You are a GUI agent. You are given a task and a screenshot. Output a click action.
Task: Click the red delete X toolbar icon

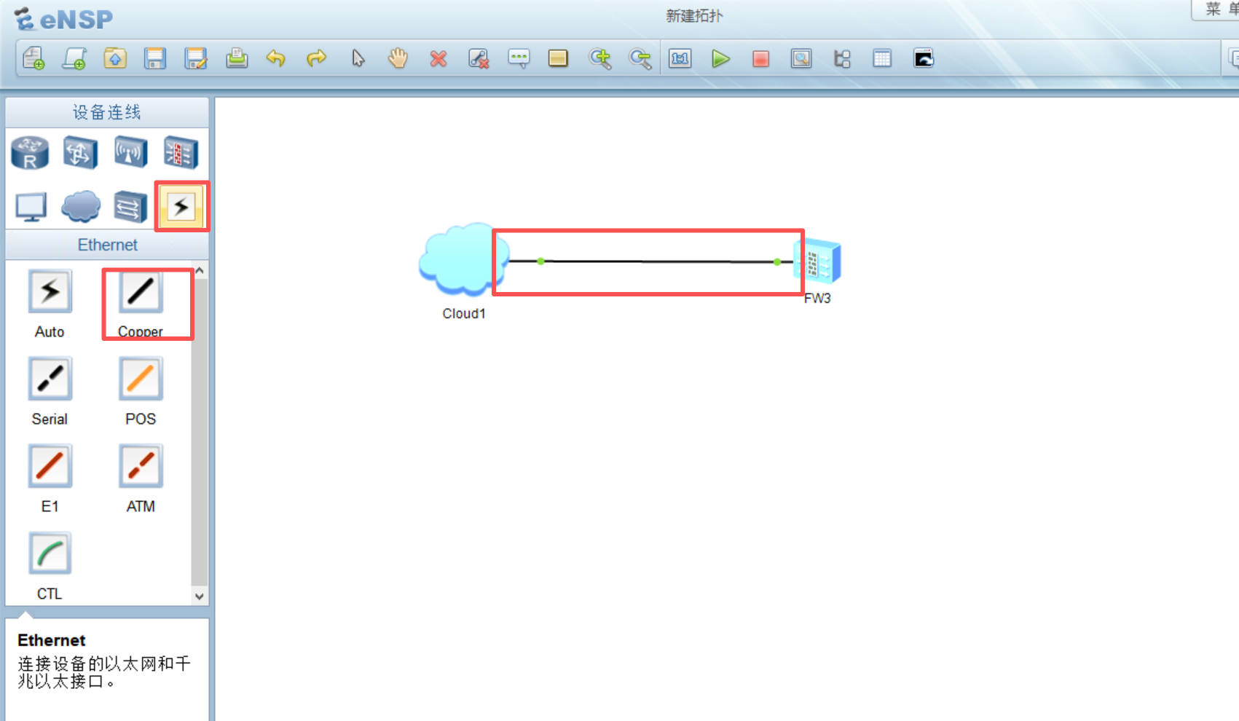[x=438, y=59]
